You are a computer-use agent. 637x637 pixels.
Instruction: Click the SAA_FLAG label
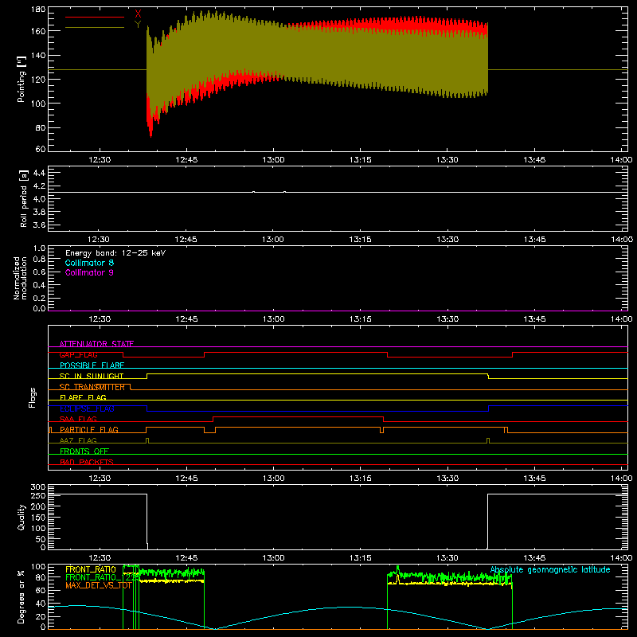click(78, 420)
